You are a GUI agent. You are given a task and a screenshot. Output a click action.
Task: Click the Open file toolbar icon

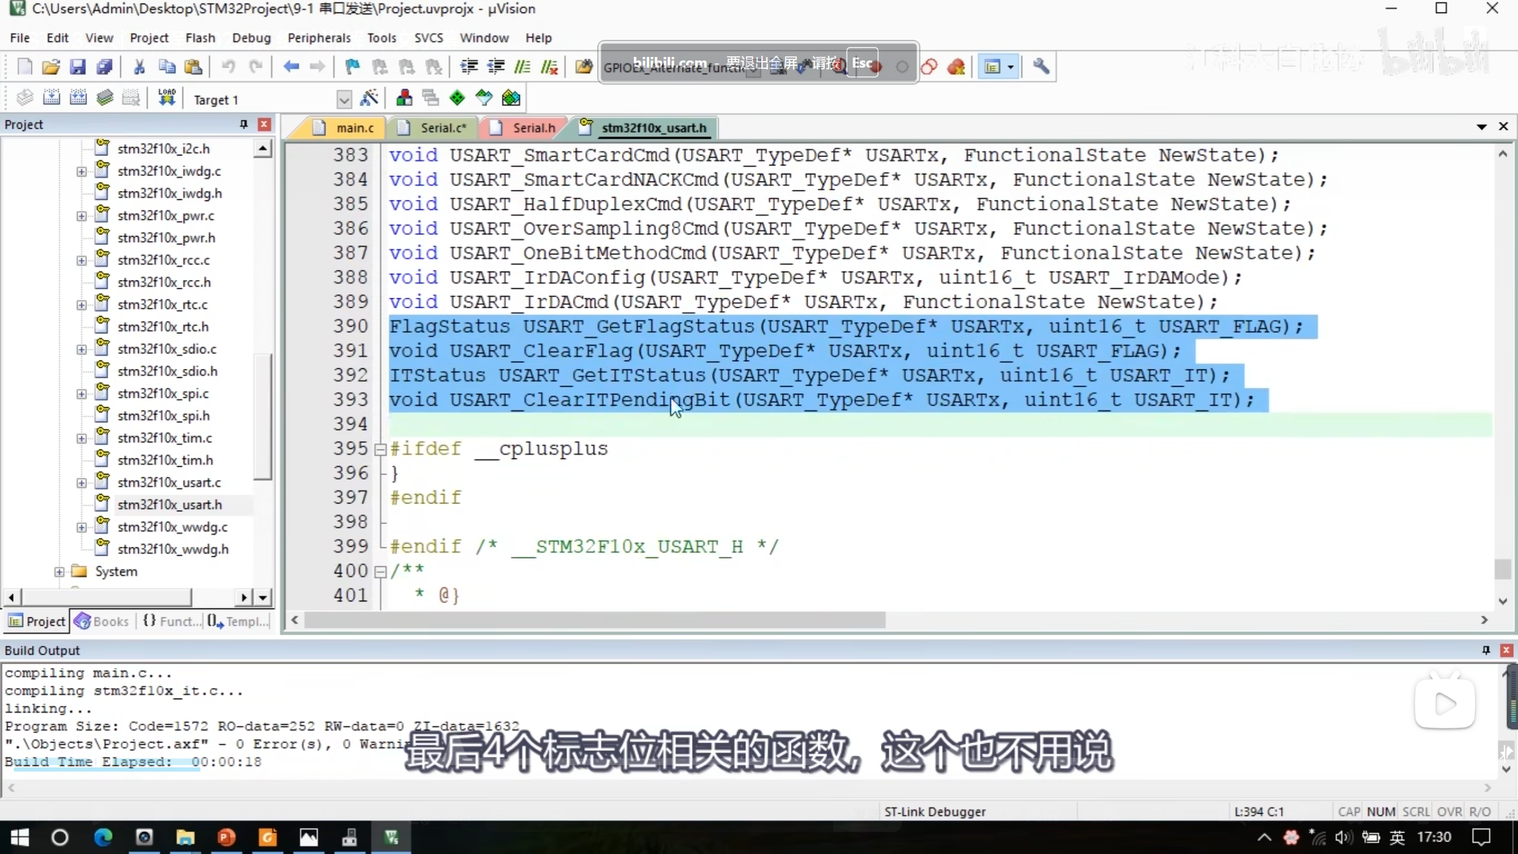click(x=51, y=66)
